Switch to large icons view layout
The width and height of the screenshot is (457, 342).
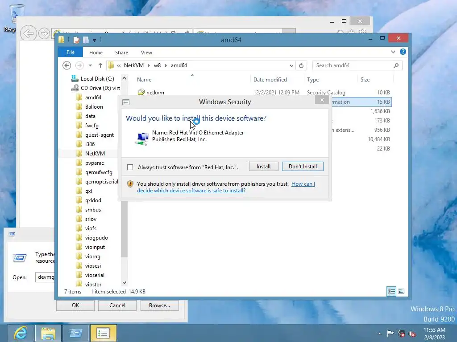401,291
